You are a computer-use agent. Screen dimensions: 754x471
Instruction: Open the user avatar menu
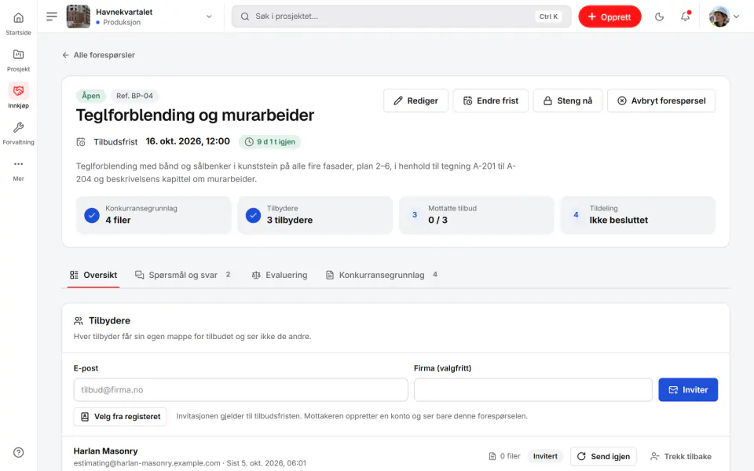pyautogui.click(x=723, y=16)
